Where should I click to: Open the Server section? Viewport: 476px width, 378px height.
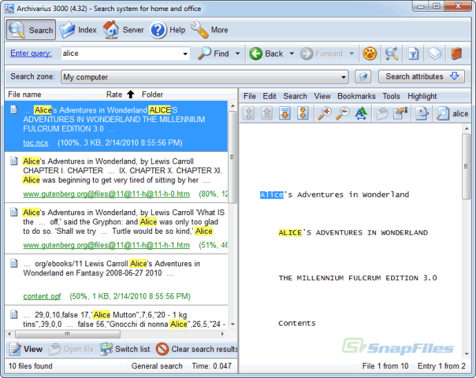(123, 30)
